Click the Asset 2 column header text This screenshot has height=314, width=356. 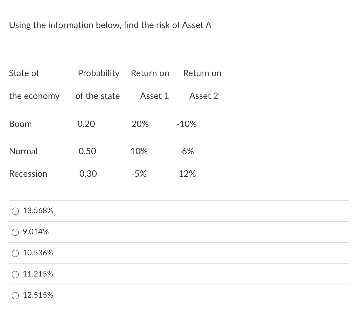point(204,96)
